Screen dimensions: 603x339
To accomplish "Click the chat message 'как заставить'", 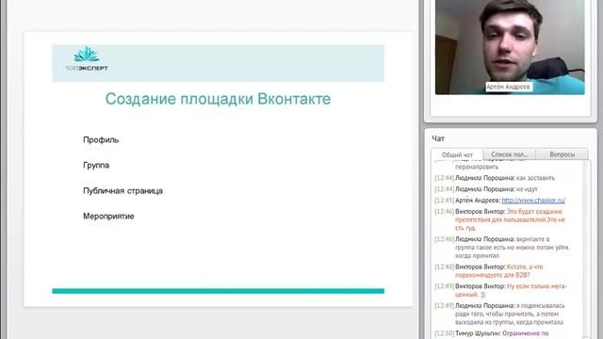I will coord(495,178).
